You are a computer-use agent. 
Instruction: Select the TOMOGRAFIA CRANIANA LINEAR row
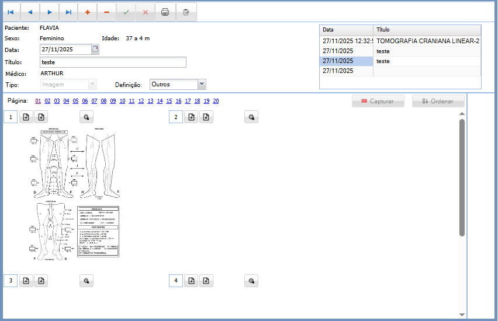[400, 41]
